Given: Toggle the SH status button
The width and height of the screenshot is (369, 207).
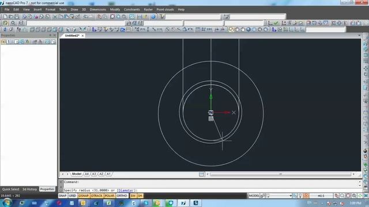Looking at the screenshot, I should pos(140,195).
